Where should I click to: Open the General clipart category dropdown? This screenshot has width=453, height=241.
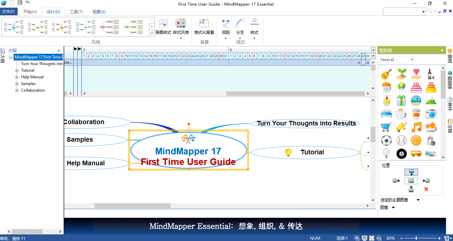click(411, 59)
